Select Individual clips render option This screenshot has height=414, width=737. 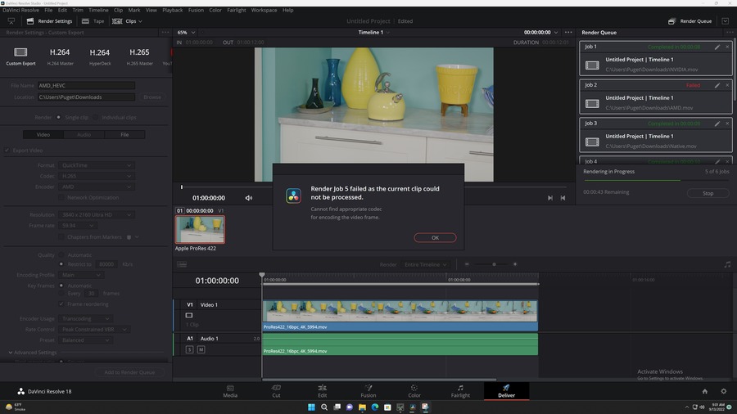coord(96,117)
